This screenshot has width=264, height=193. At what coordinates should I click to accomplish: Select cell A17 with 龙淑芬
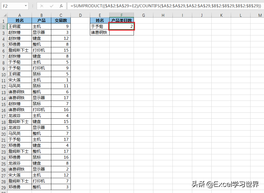click(x=19, y=115)
